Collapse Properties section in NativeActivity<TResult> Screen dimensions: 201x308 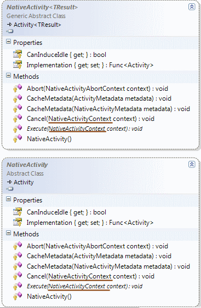click(8, 42)
